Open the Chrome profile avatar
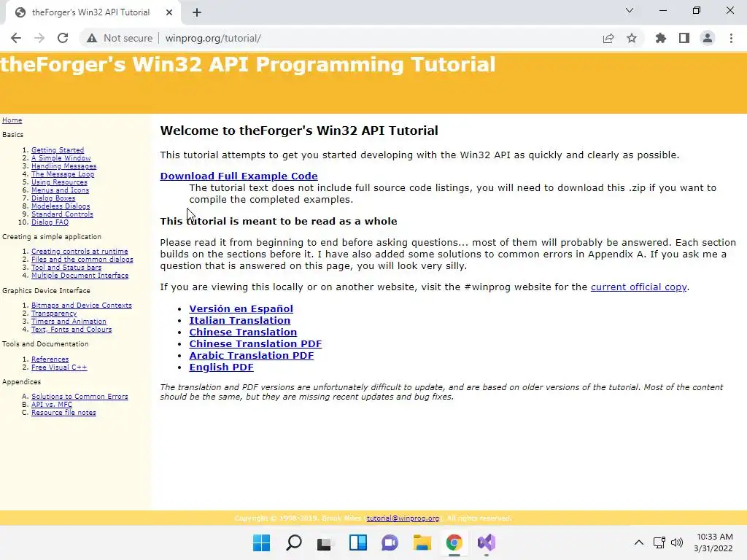The width and height of the screenshot is (747, 560). point(708,38)
